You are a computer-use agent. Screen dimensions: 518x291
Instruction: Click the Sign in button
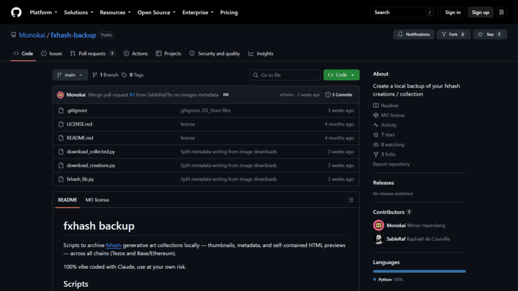point(453,12)
